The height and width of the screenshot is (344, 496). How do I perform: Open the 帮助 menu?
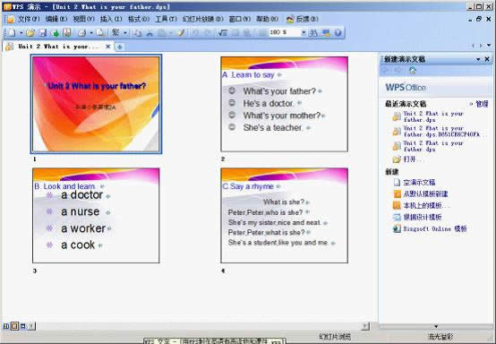pos(268,19)
